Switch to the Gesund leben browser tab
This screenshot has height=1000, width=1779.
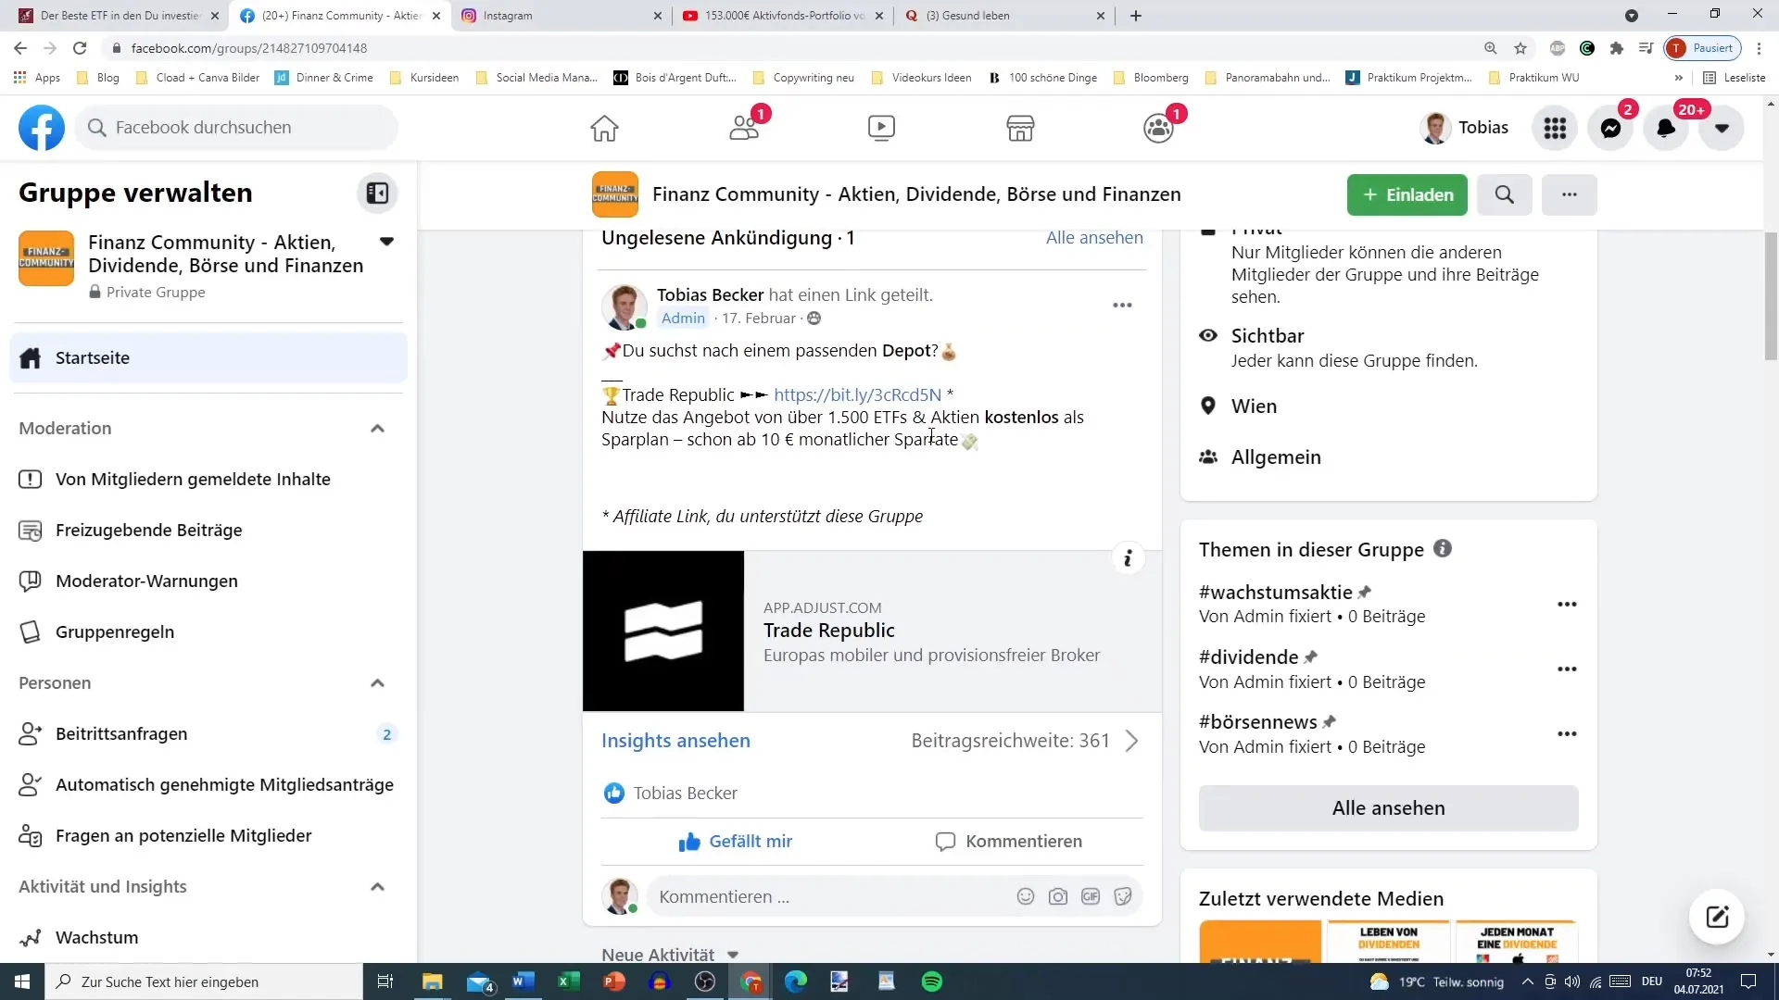1004,16
